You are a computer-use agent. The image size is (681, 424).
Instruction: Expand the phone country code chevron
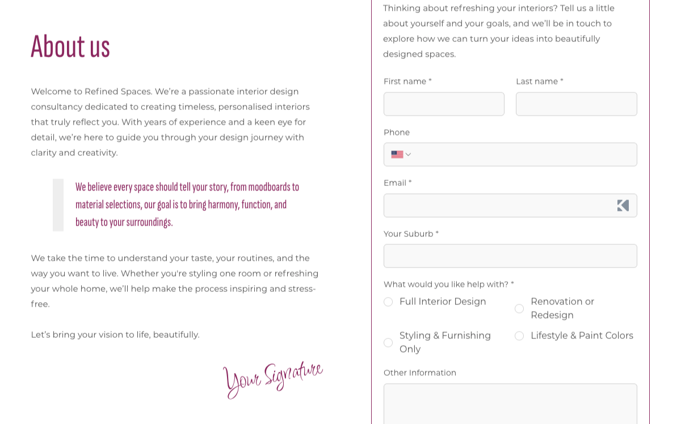pyautogui.click(x=408, y=154)
